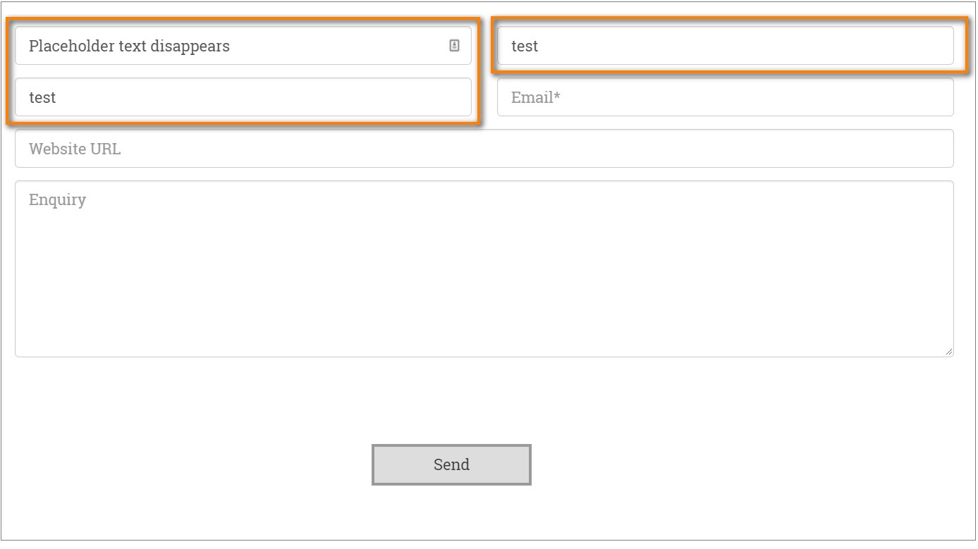Focus the Email* input field
Viewport: 978px width, 549px height.
(x=726, y=97)
